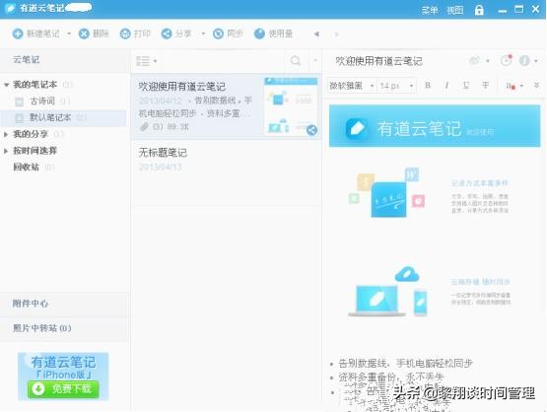Open the dropdown beside the cloud icon
The width and height of the screenshot is (547, 412).
pyautogui.click(x=488, y=61)
